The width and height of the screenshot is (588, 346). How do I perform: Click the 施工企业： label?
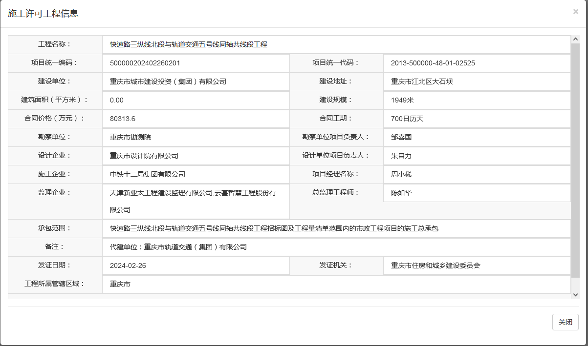tap(55, 174)
